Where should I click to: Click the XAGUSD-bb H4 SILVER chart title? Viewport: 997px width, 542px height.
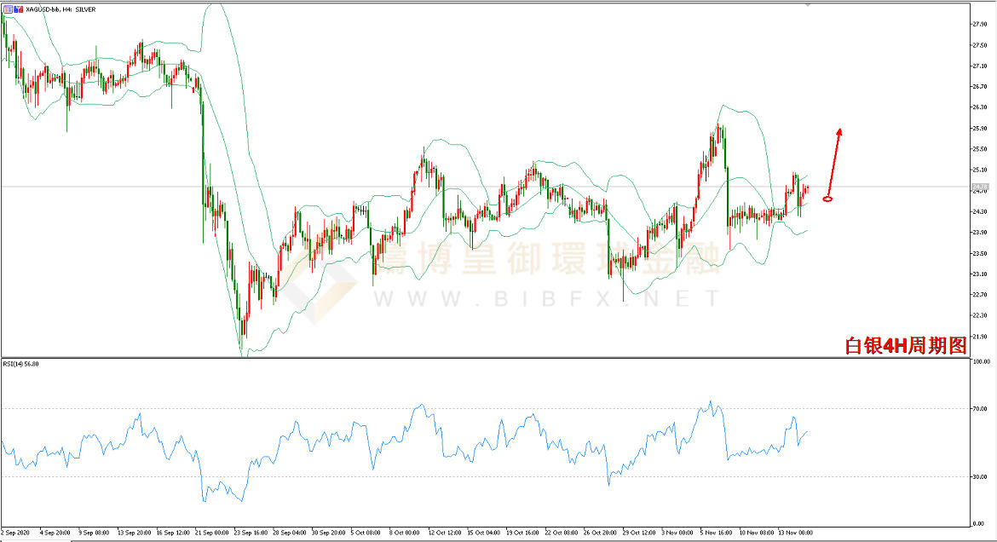pyautogui.click(x=60, y=9)
